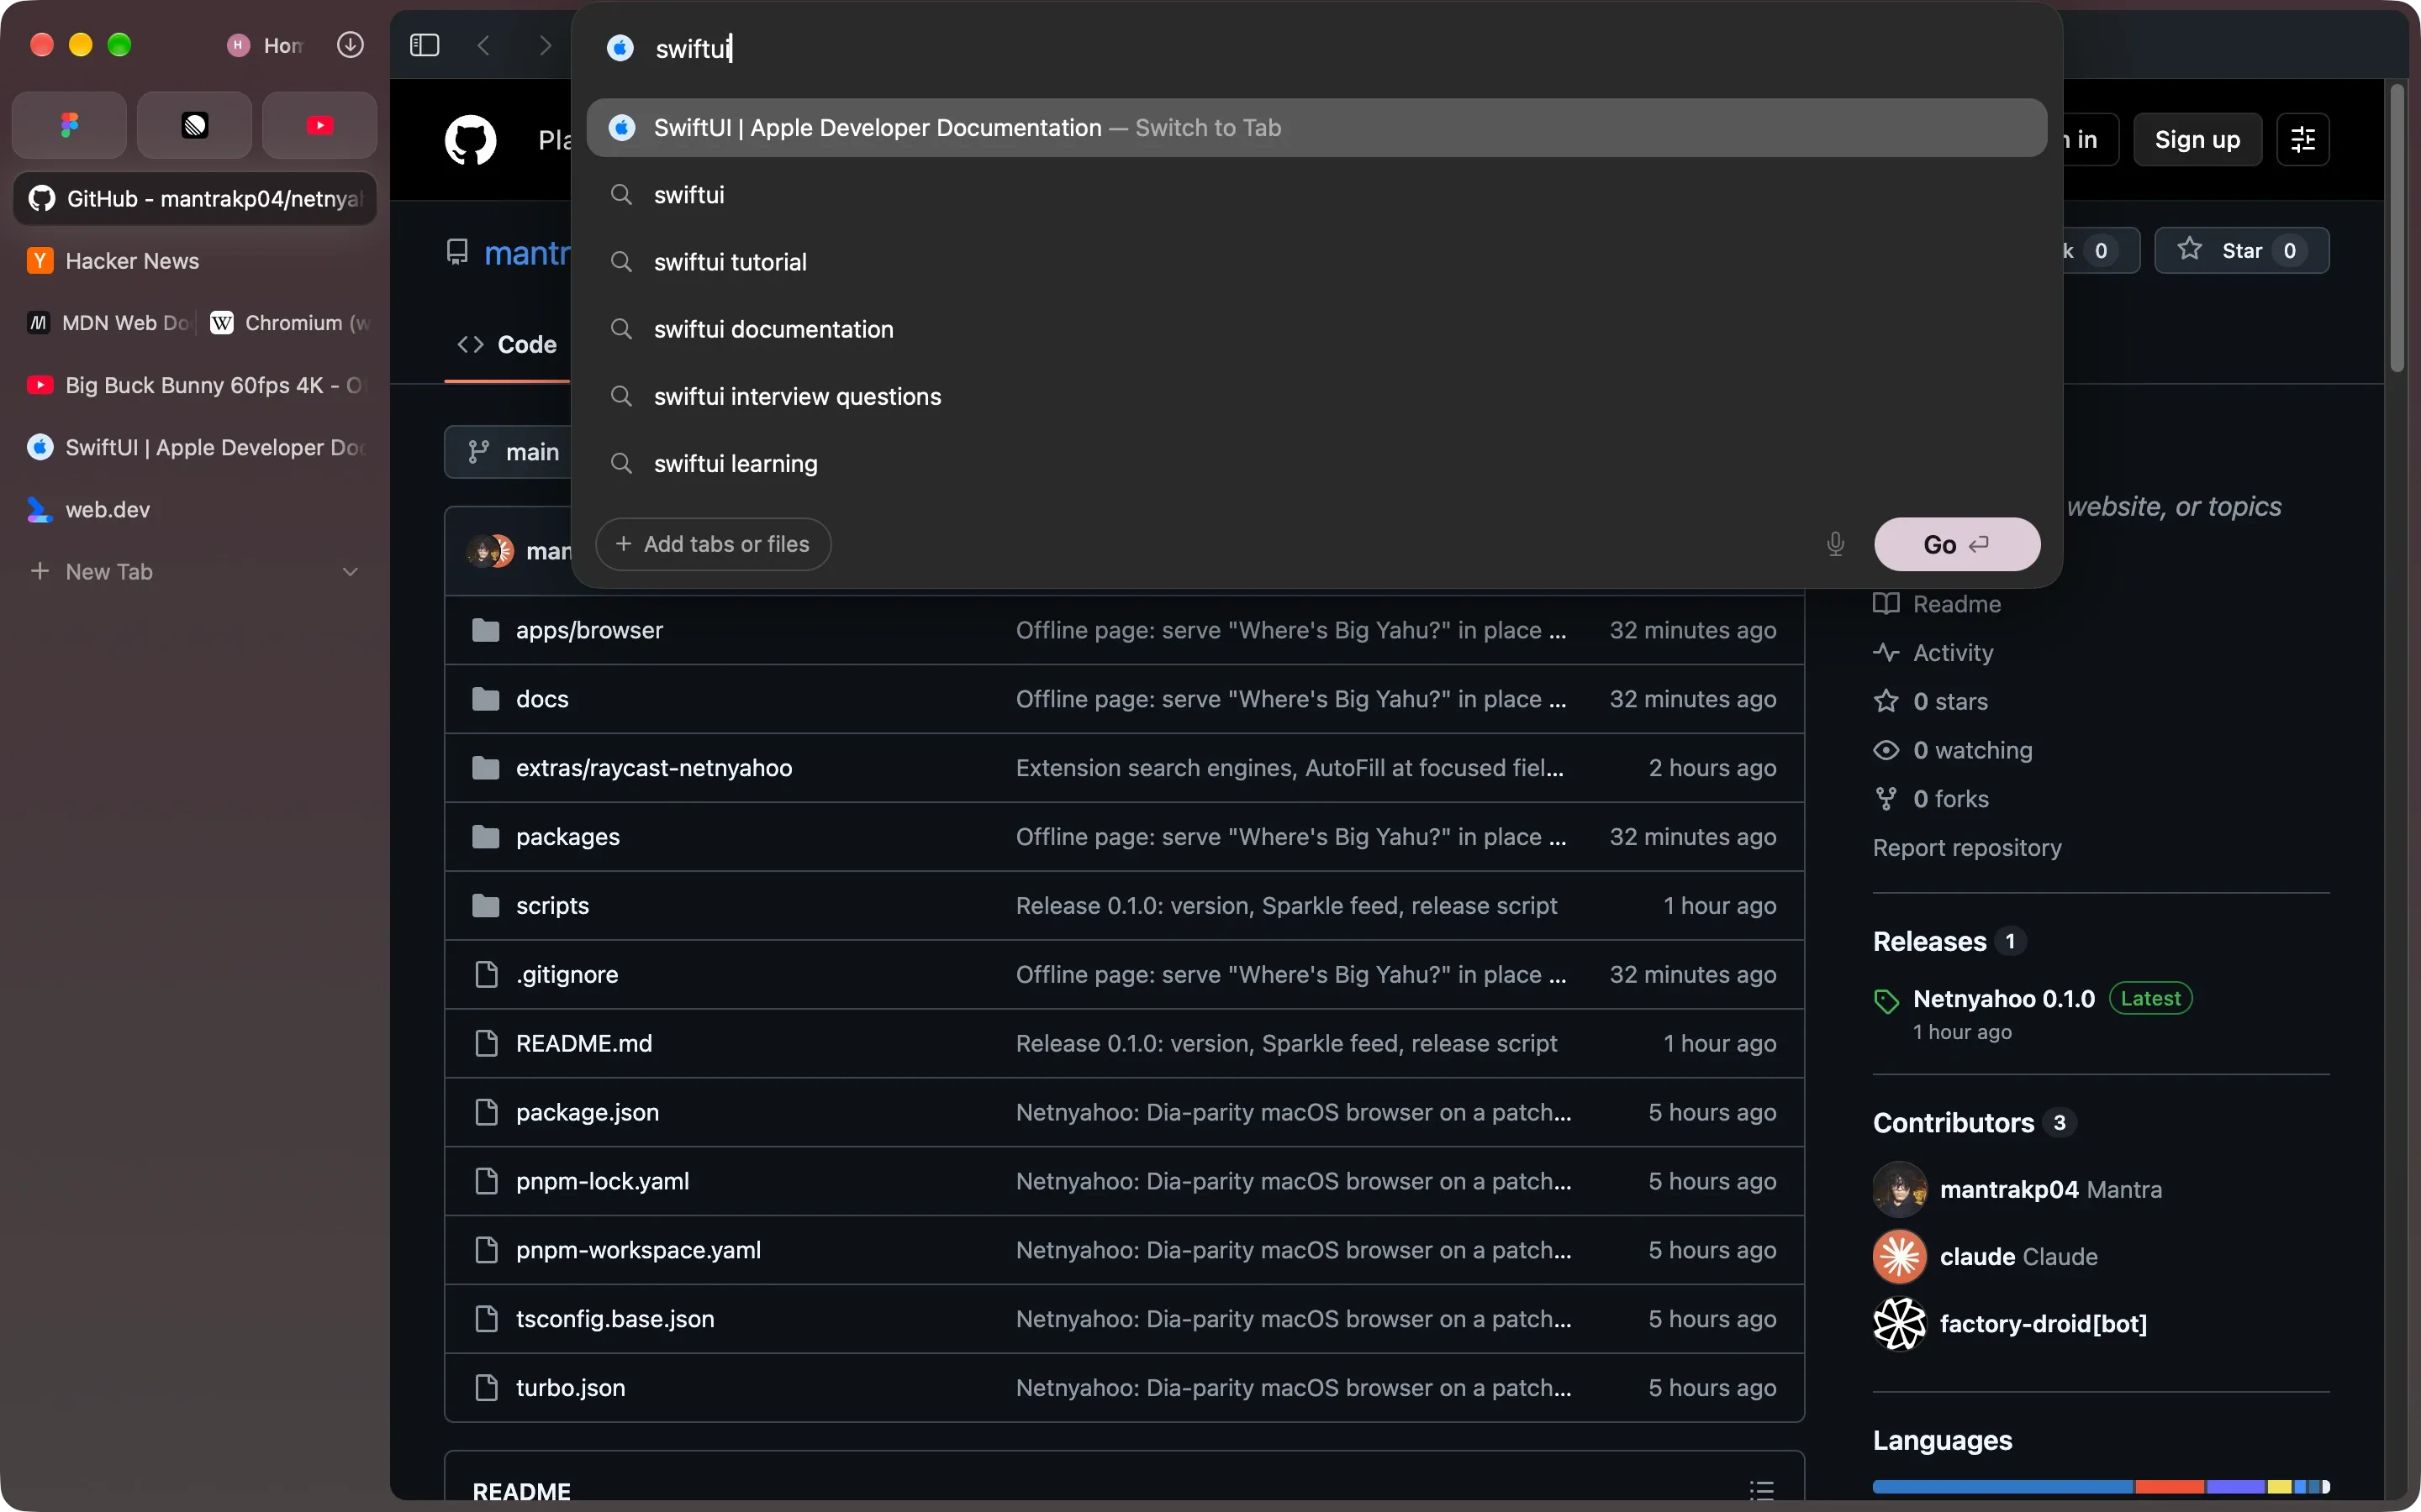
Task: Switch to the GitHub mantrakp04 sidebar tab
Action: click(x=195, y=198)
